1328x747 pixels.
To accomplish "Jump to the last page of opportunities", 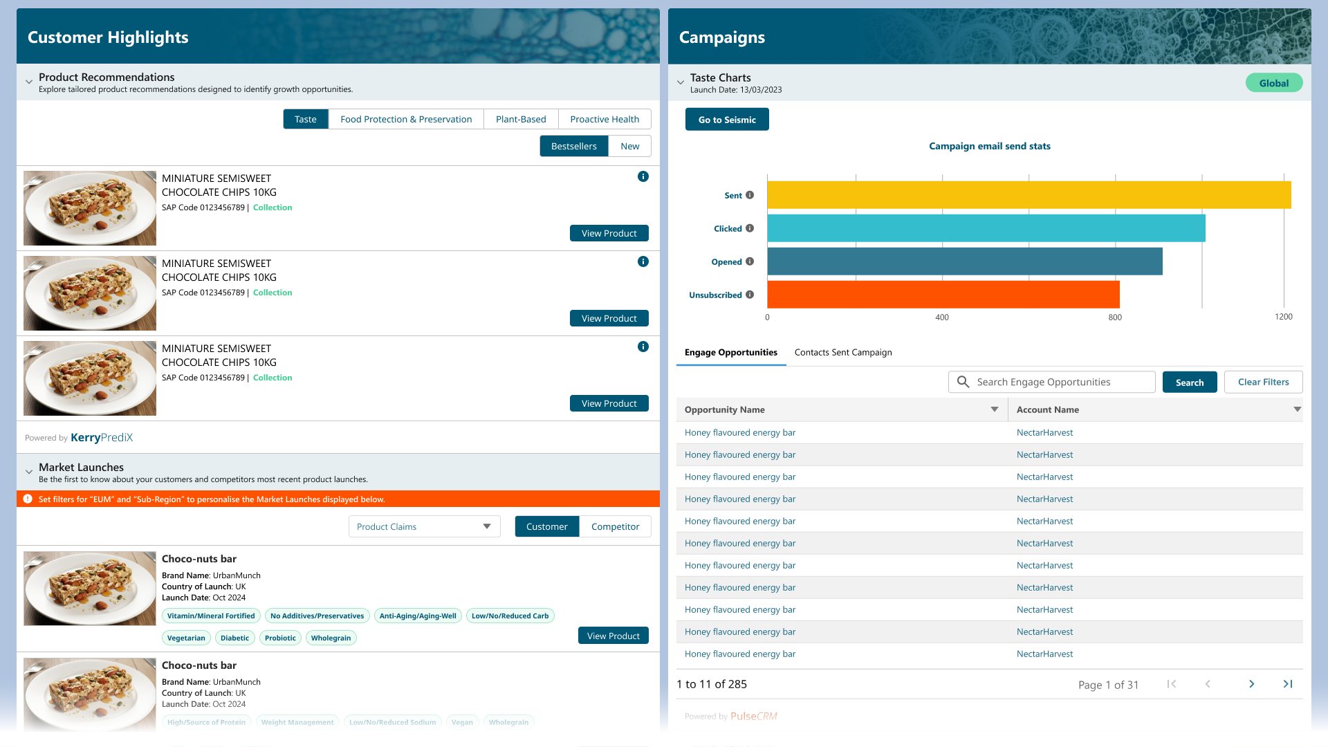I will [x=1287, y=684].
